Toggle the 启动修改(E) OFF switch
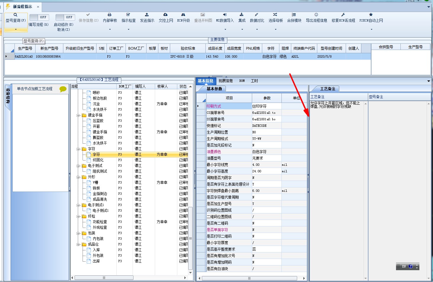This screenshot has height=282, width=433. click(x=65, y=17)
